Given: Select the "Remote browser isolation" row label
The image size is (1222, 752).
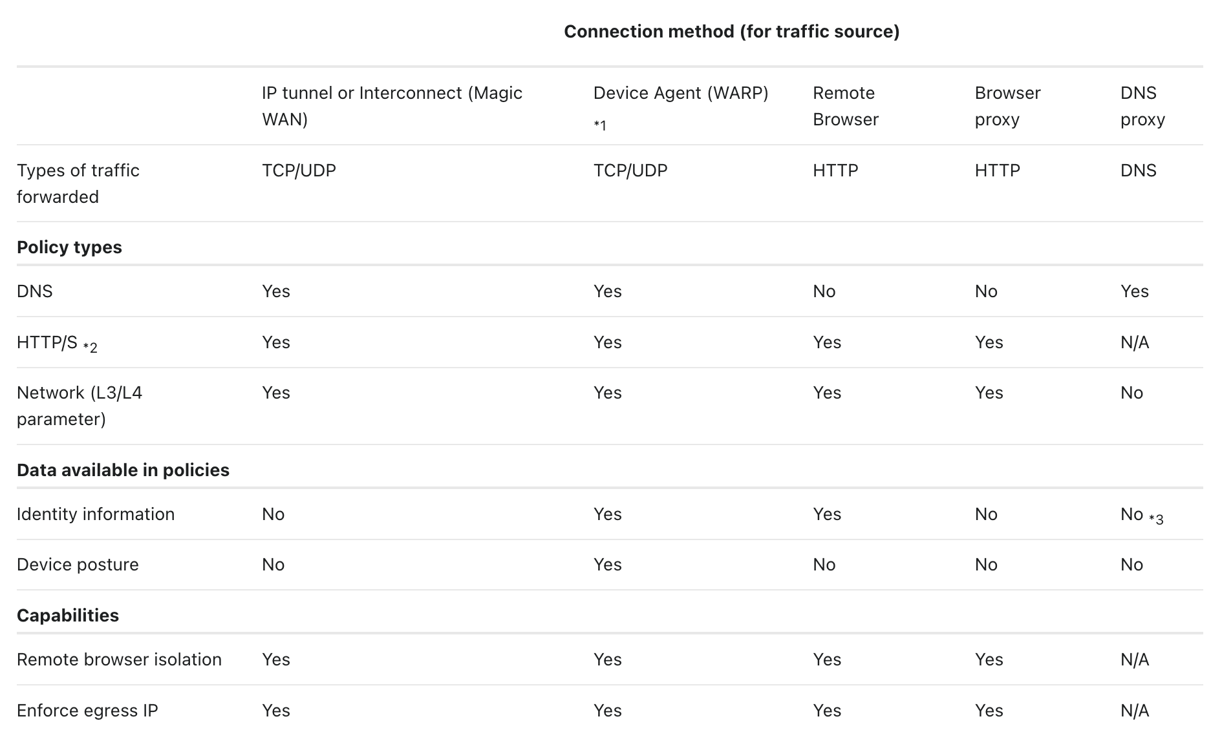Looking at the screenshot, I should (x=119, y=660).
